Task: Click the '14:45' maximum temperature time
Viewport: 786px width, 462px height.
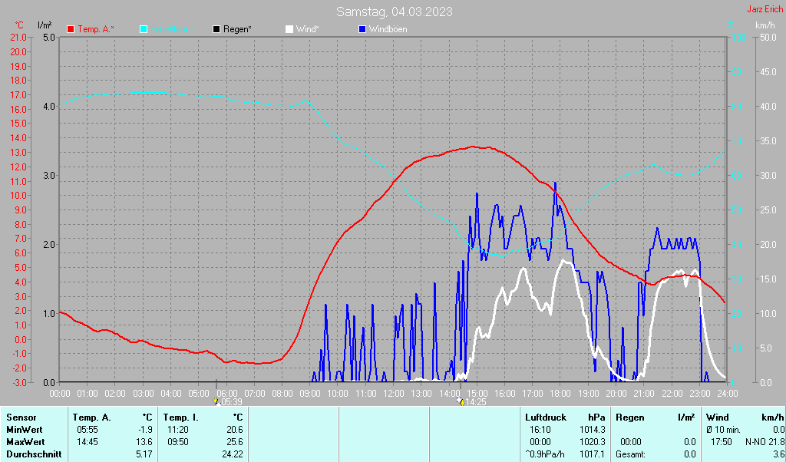Action: point(88,443)
